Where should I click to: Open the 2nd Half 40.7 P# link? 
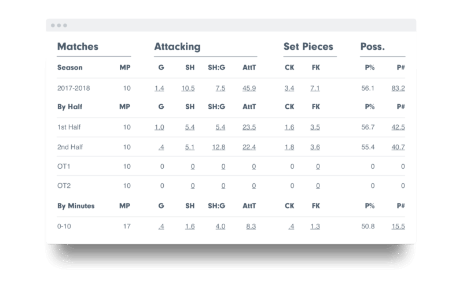tap(398, 147)
